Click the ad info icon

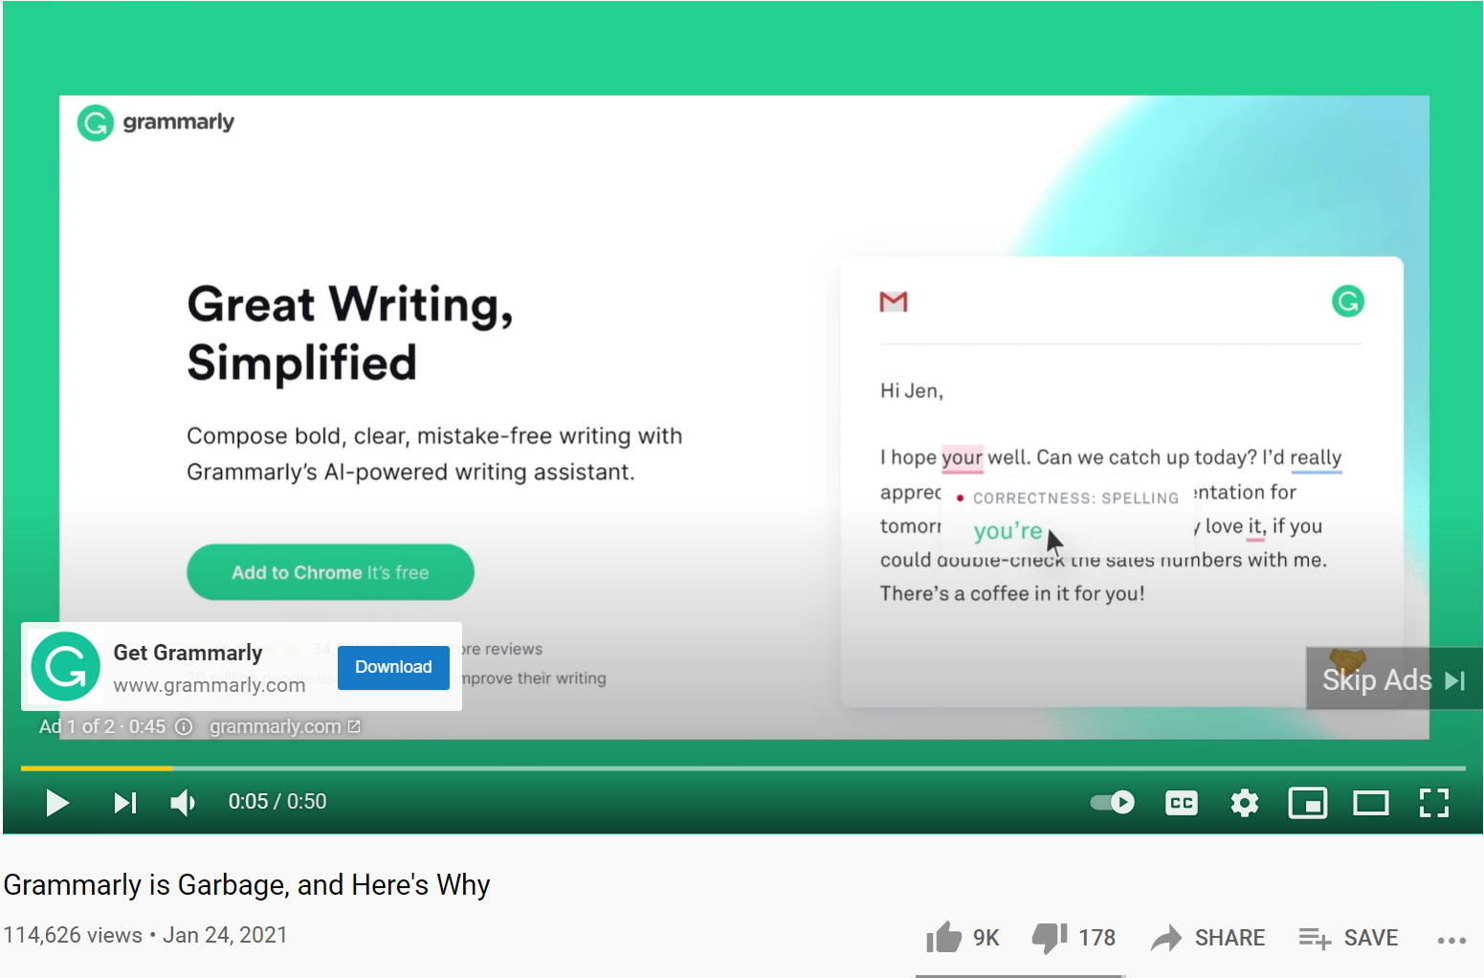coord(184,726)
